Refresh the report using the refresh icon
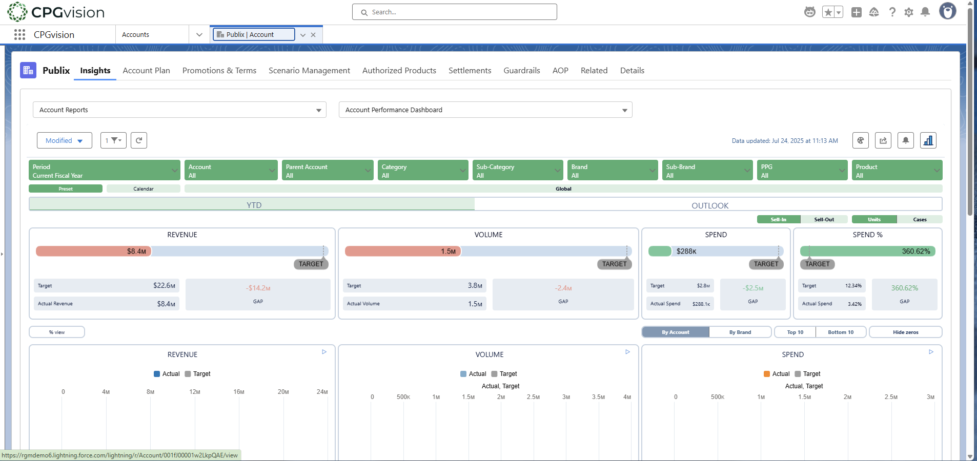 click(138, 140)
